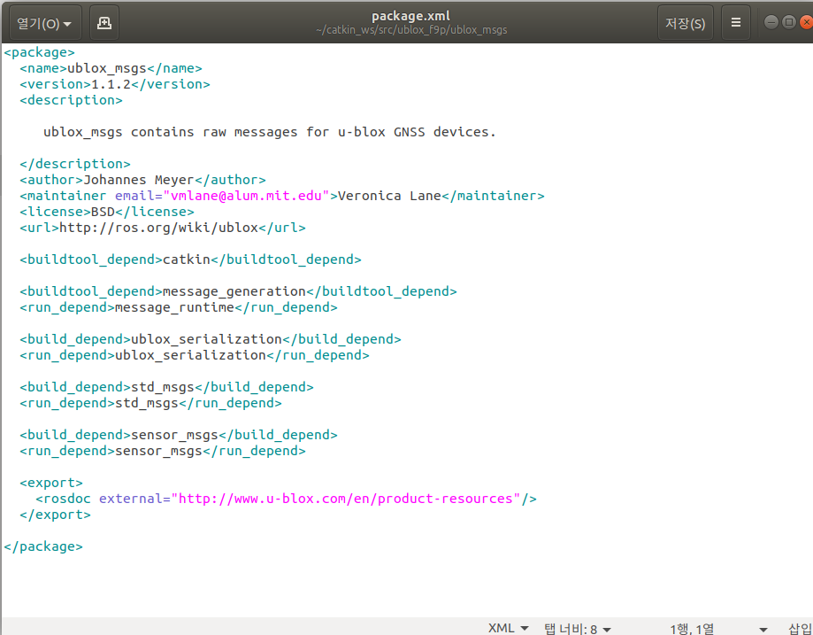Viewport: 813px width, 635px height.
Task: Click the new document icon in the header
Action: pos(104,23)
